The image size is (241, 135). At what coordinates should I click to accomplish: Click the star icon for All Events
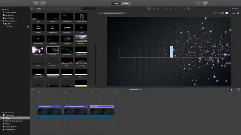[3, 15]
